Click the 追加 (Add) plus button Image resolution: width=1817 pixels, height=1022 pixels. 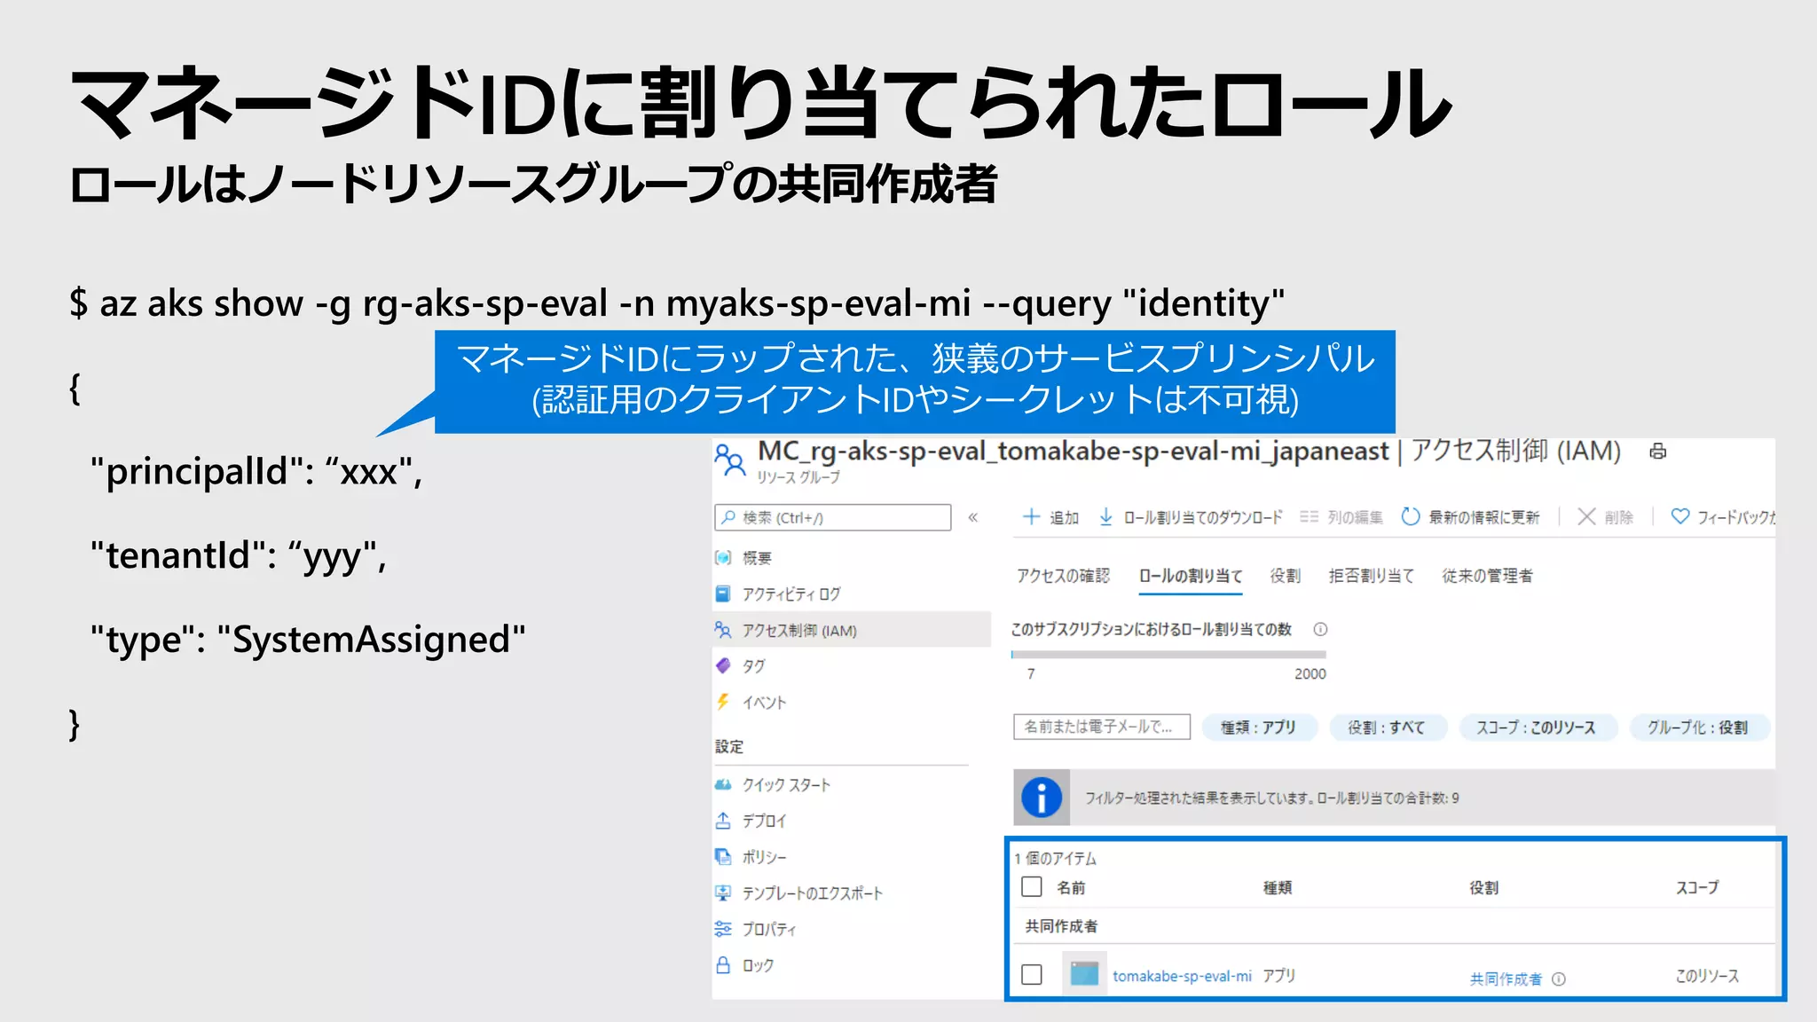click(x=1050, y=517)
